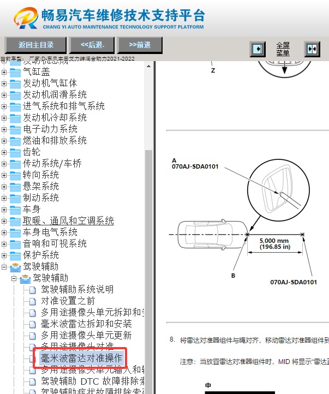
Task: Click the 返回主目录 button
Action: click(x=35, y=45)
